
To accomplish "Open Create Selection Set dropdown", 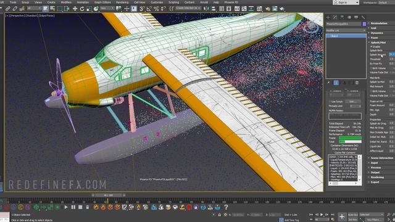I will tap(188, 8).
